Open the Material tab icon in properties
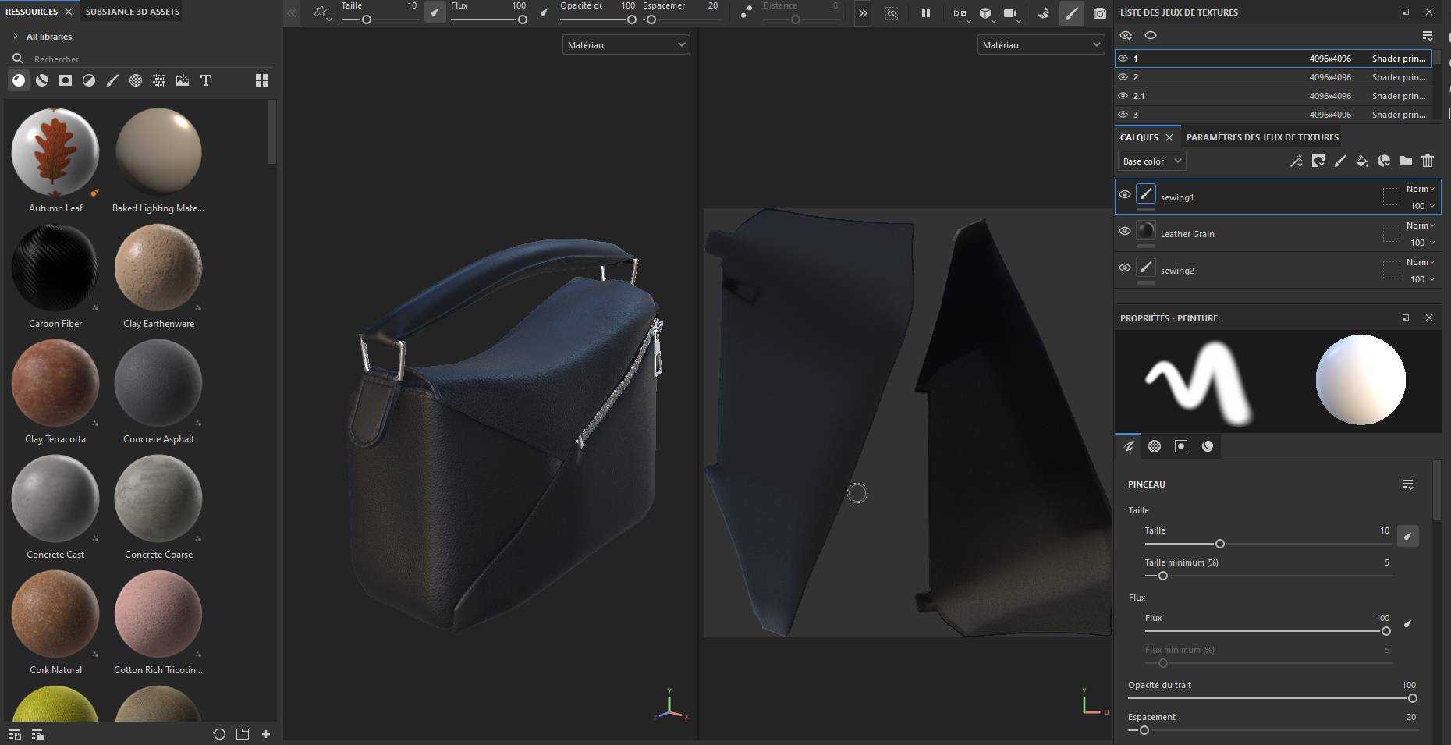Screen dimensions: 1451x745 (1208, 446)
